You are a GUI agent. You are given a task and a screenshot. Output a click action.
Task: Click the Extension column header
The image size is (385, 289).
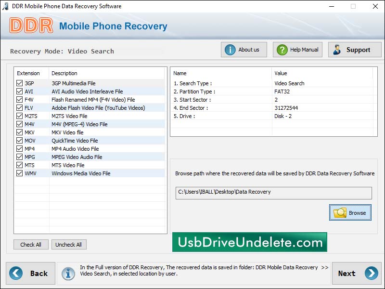pyautogui.click(x=28, y=73)
